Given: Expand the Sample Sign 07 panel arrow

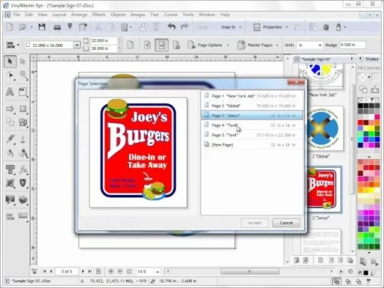Looking at the screenshot, I should click(x=352, y=59).
